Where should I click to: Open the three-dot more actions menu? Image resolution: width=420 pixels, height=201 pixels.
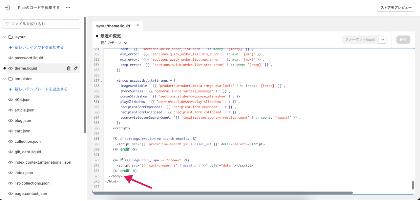click(68, 8)
